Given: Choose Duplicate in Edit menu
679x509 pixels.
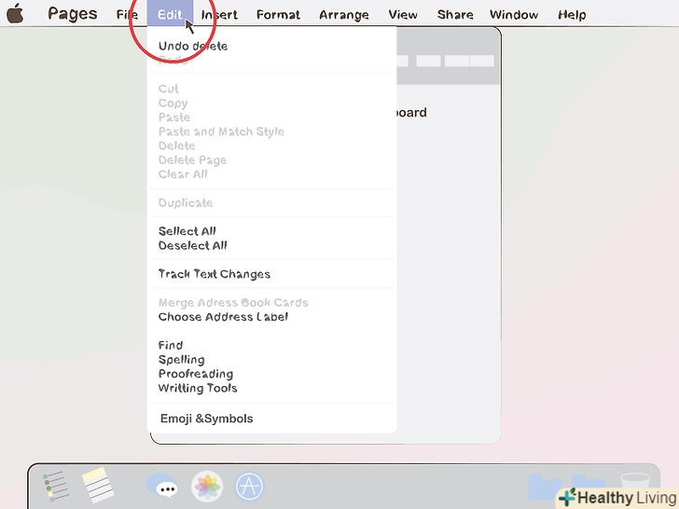Looking at the screenshot, I should (186, 203).
